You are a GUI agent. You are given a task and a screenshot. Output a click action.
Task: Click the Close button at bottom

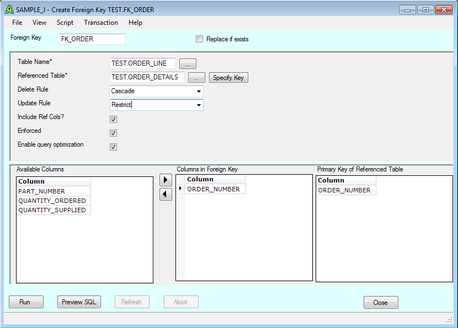[x=381, y=303]
